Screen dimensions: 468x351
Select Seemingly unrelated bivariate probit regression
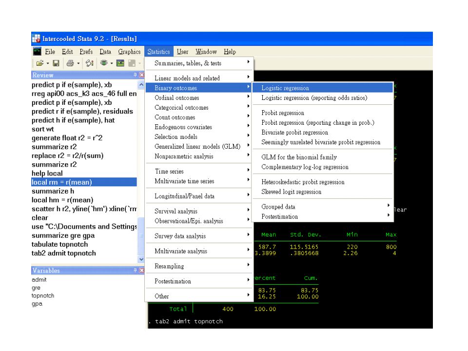click(x=323, y=142)
